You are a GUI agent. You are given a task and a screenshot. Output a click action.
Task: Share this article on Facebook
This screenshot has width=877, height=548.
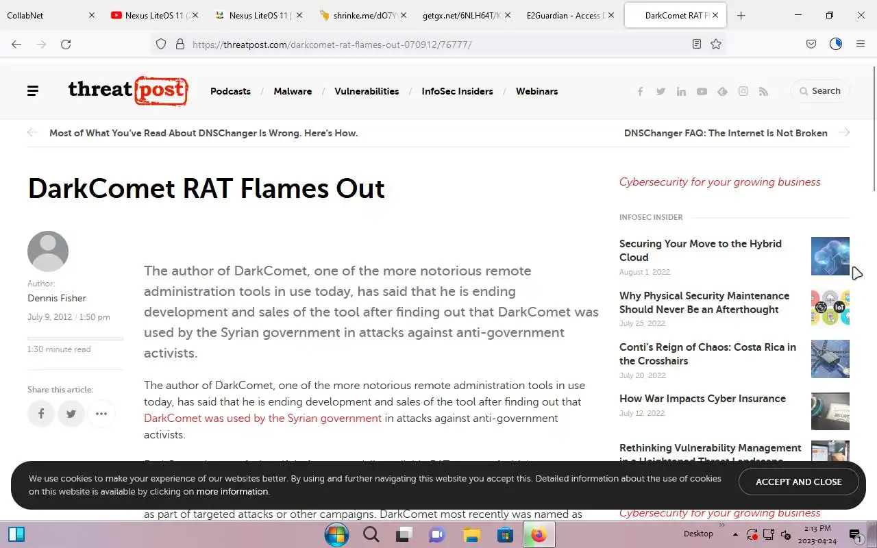pyautogui.click(x=41, y=414)
